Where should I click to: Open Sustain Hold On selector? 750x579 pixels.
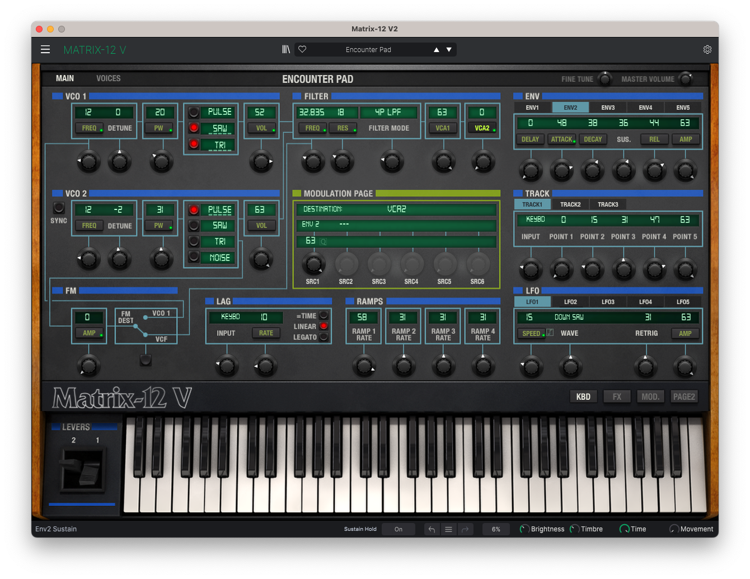click(399, 529)
